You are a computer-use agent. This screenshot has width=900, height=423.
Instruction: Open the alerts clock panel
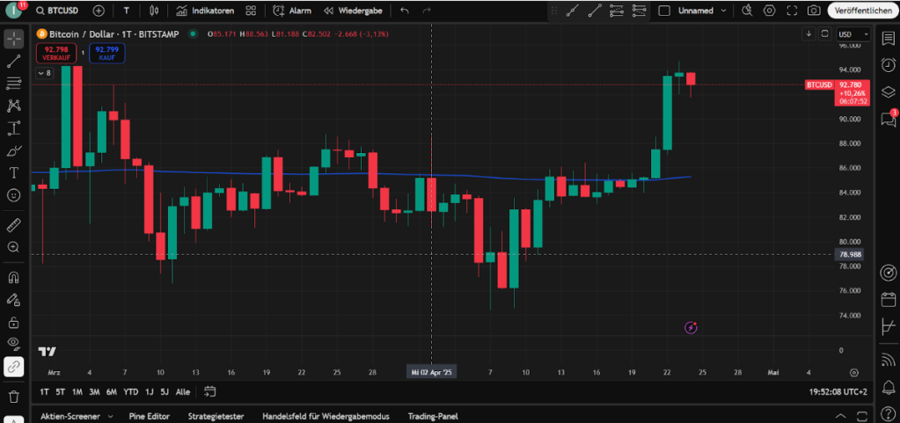[888, 64]
